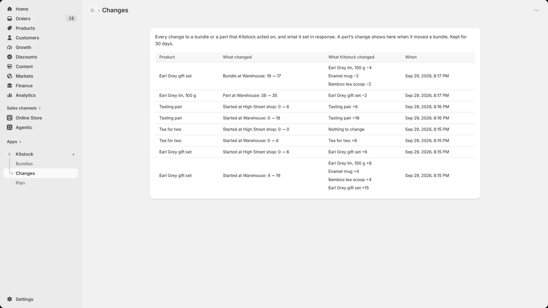
Task: Click 'Bundle at Warehouse: 19 → 17' cell
Action: pyautogui.click(x=252, y=76)
